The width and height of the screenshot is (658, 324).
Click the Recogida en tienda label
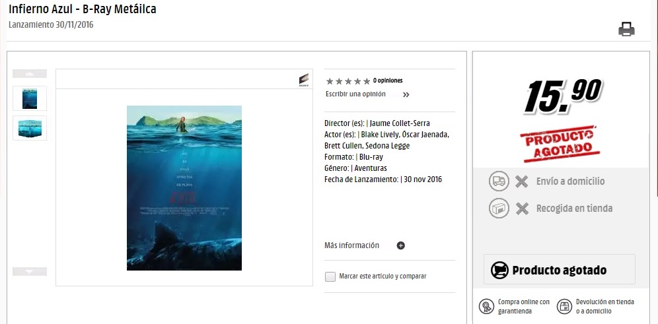coord(575,209)
